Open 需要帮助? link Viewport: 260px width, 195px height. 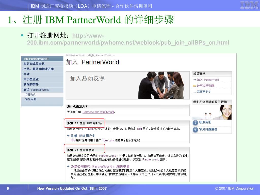pyautogui.click(x=203, y=92)
